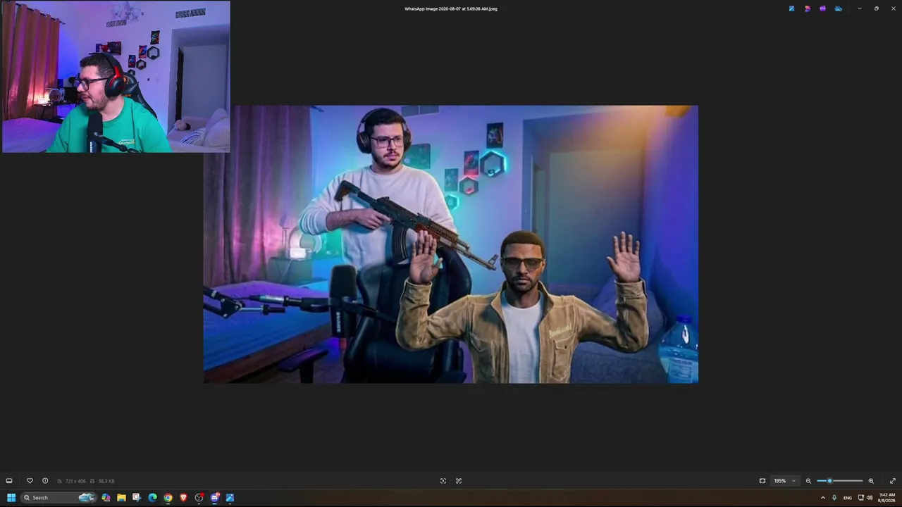This screenshot has width=902, height=507.
Task: Click the 58.3 KB file size label
Action: pos(106,481)
